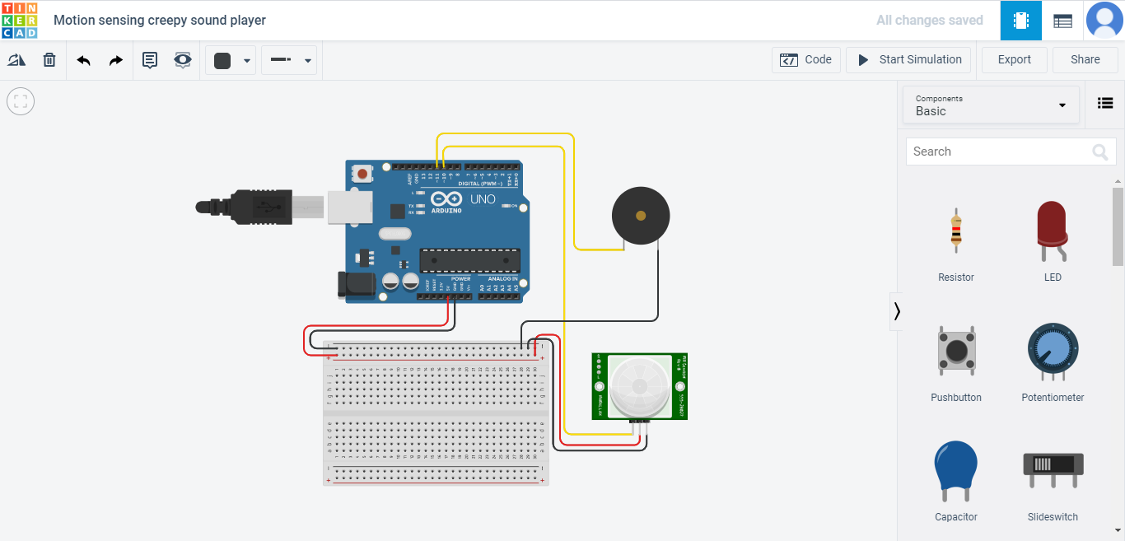The image size is (1125, 541).
Task: Select the Potentiometer component
Action: pos(1053,361)
